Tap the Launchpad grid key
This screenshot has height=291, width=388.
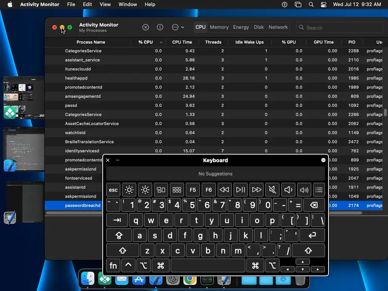pyautogui.click(x=177, y=190)
